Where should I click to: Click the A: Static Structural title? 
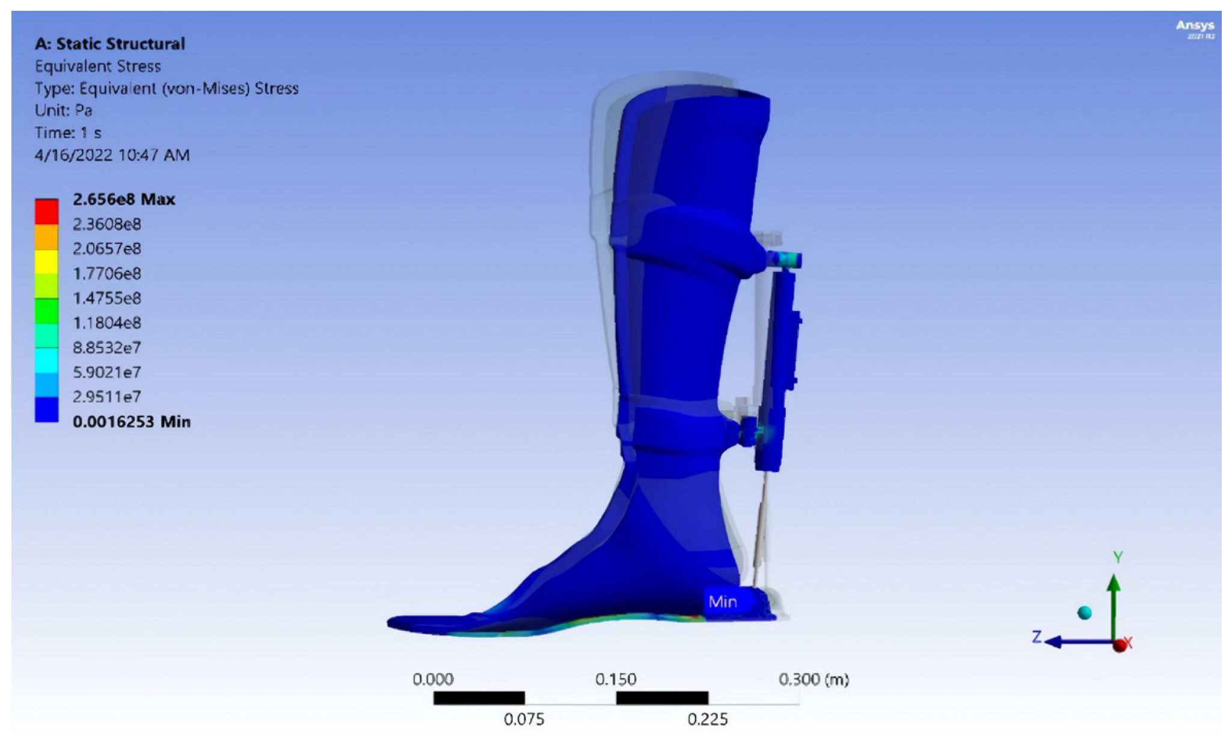click(x=110, y=43)
